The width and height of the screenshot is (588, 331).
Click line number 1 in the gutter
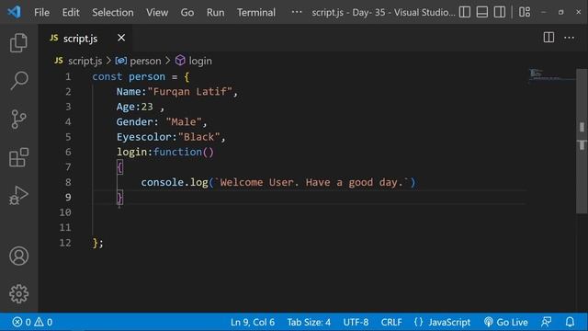pyautogui.click(x=68, y=76)
